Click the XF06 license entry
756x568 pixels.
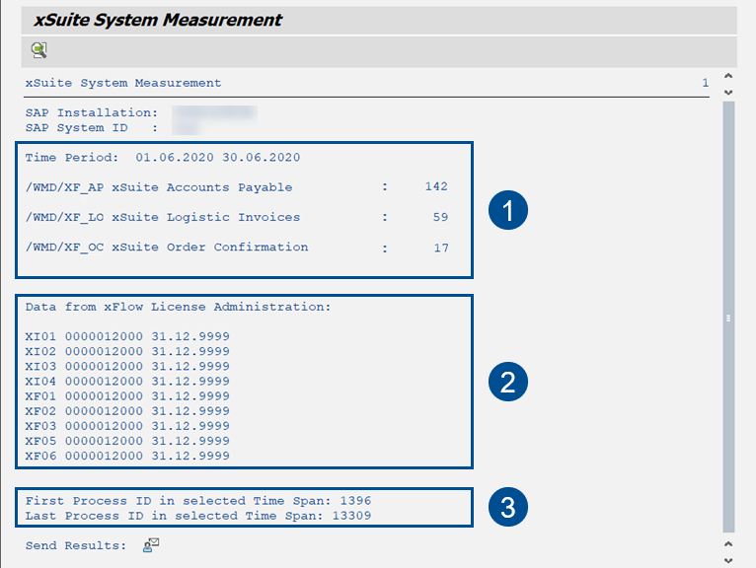(x=127, y=457)
